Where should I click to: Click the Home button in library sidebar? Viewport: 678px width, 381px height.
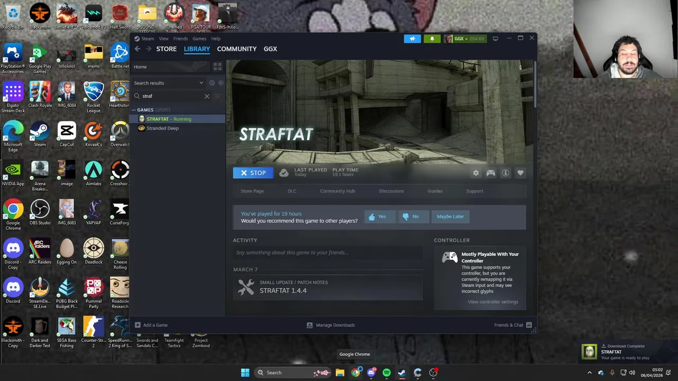(x=171, y=67)
